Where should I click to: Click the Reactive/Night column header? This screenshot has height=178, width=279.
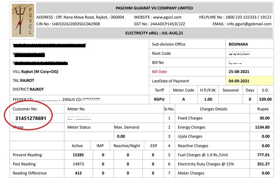pos(127,146)
